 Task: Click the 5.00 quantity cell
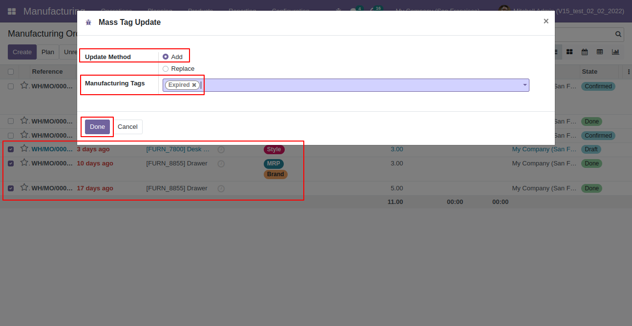click(397, 188)
